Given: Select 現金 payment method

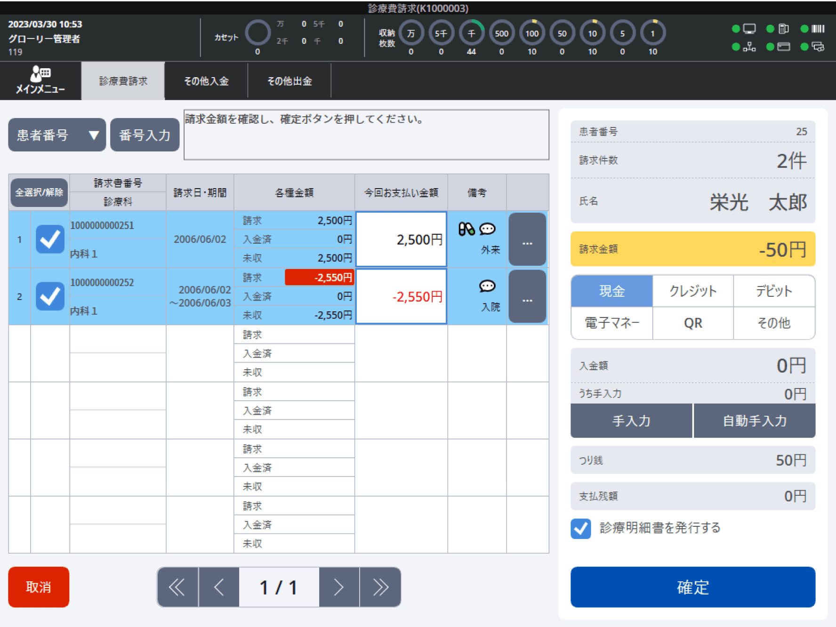Looking at the screenshot, I should (611, 291).
